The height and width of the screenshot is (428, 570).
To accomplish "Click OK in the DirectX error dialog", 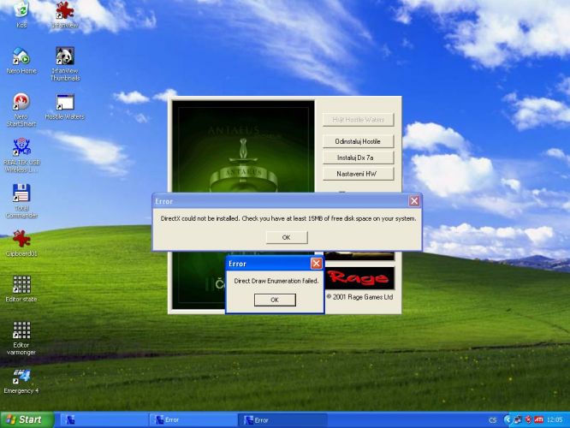I will pyautogui.click(x=287, y=237).
